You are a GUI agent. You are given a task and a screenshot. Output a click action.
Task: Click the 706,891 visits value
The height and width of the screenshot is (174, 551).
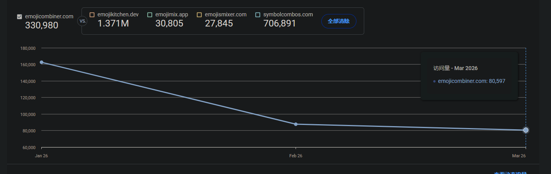coord(280,23)
